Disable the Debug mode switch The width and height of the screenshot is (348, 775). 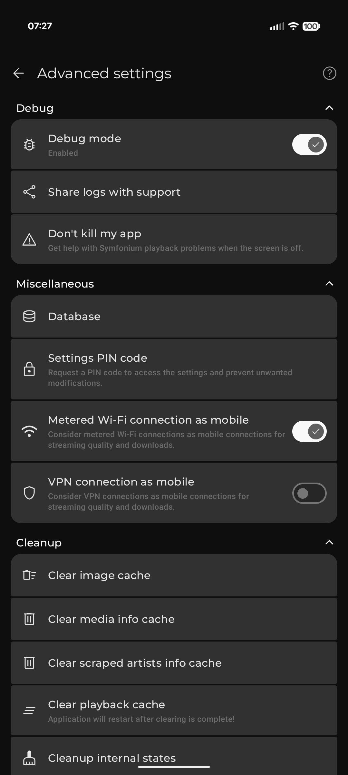(309, 144)
